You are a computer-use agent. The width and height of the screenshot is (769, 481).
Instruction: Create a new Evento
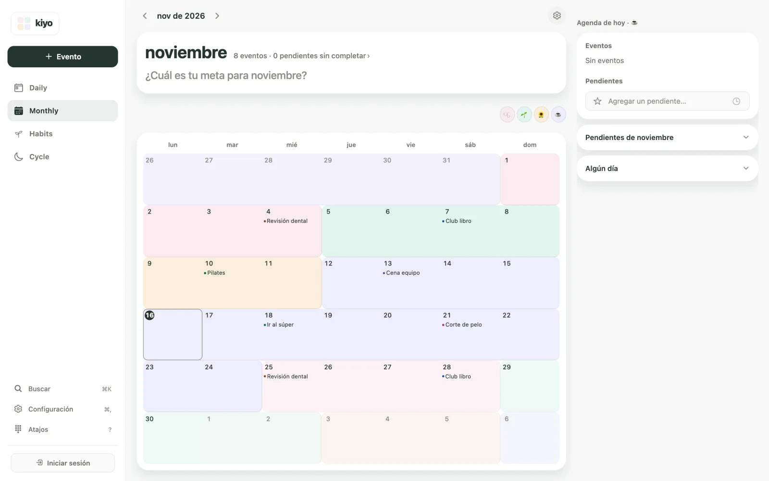coord(62,57)
